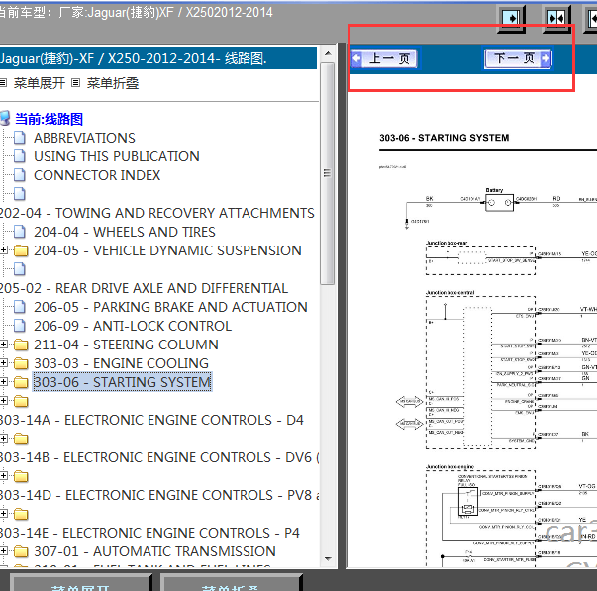This screenshot has width=597, height=591.
Task: Open USING THIS PUBLICATION page
Action: point(117,156)
